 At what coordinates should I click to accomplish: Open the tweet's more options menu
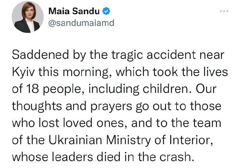click(224, 12)
